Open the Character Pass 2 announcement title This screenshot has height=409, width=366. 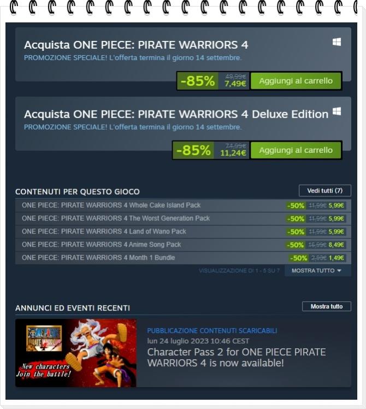[x=237, y=358]
